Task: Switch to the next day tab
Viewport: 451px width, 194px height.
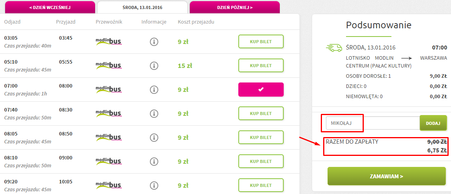Action: [235, 7]
